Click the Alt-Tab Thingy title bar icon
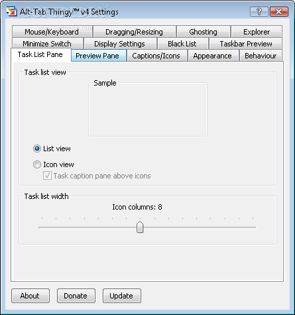Image resolution: width=295 pixels, height=315 pixels. click(x=11, y=11)
